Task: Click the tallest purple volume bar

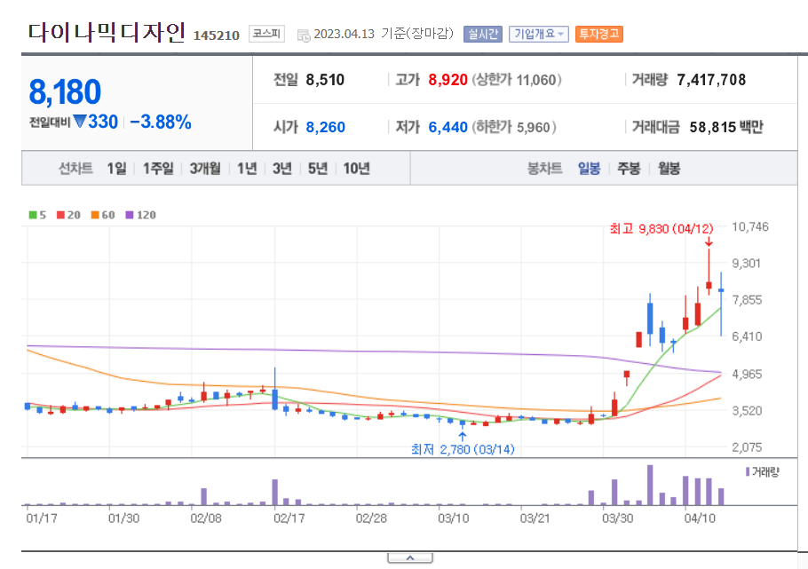Action: (650, 485)
